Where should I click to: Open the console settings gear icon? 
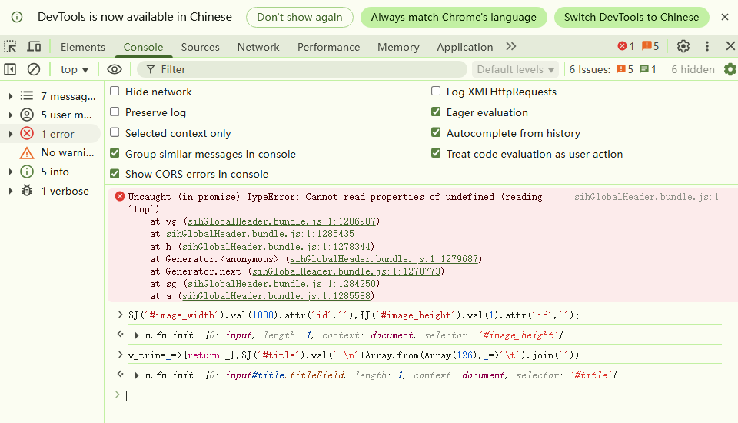click(730, 69)
